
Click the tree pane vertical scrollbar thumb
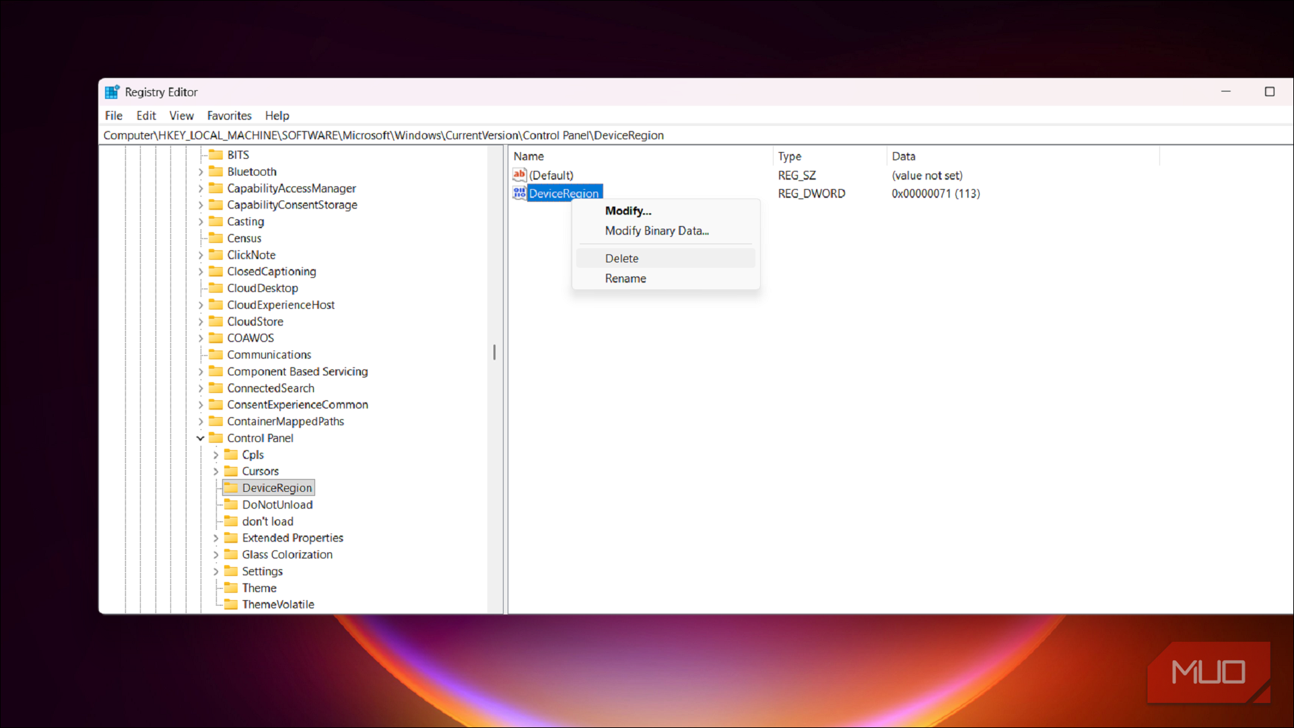[x=494, y=352]
